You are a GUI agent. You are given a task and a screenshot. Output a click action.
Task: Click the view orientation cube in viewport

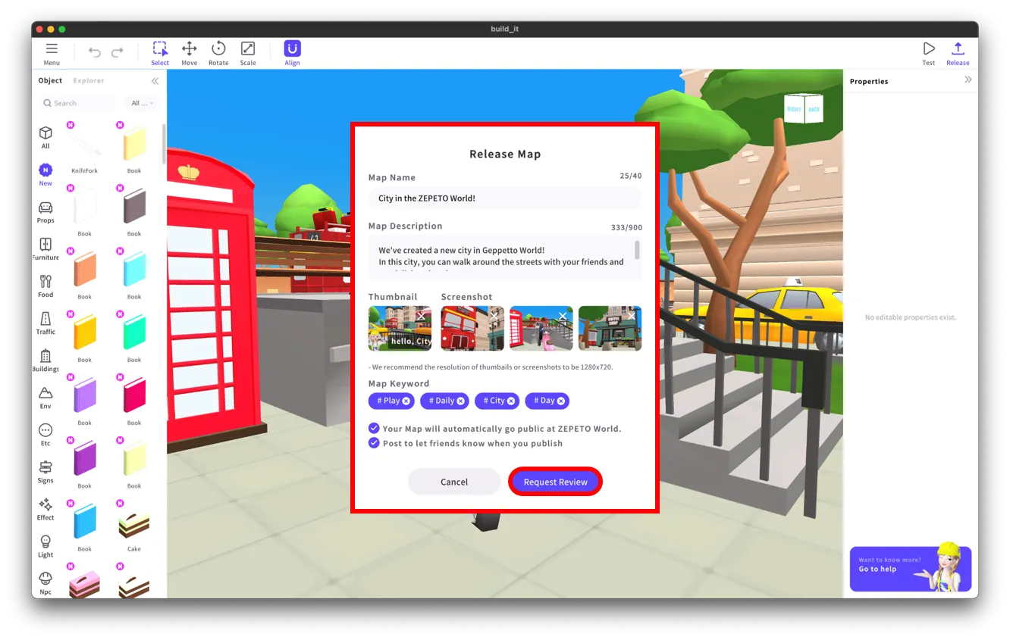point(803,109)
